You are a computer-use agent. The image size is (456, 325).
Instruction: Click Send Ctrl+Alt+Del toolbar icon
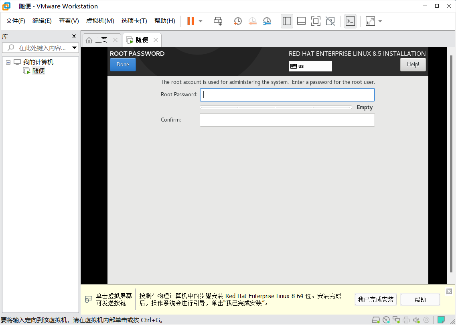coord(218,21)
